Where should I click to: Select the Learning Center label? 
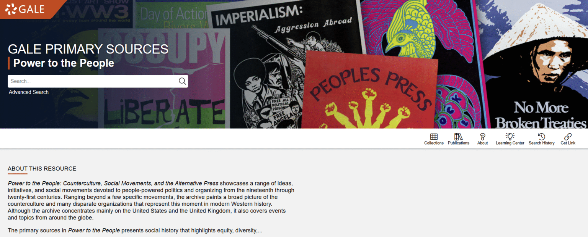(510, 143)
